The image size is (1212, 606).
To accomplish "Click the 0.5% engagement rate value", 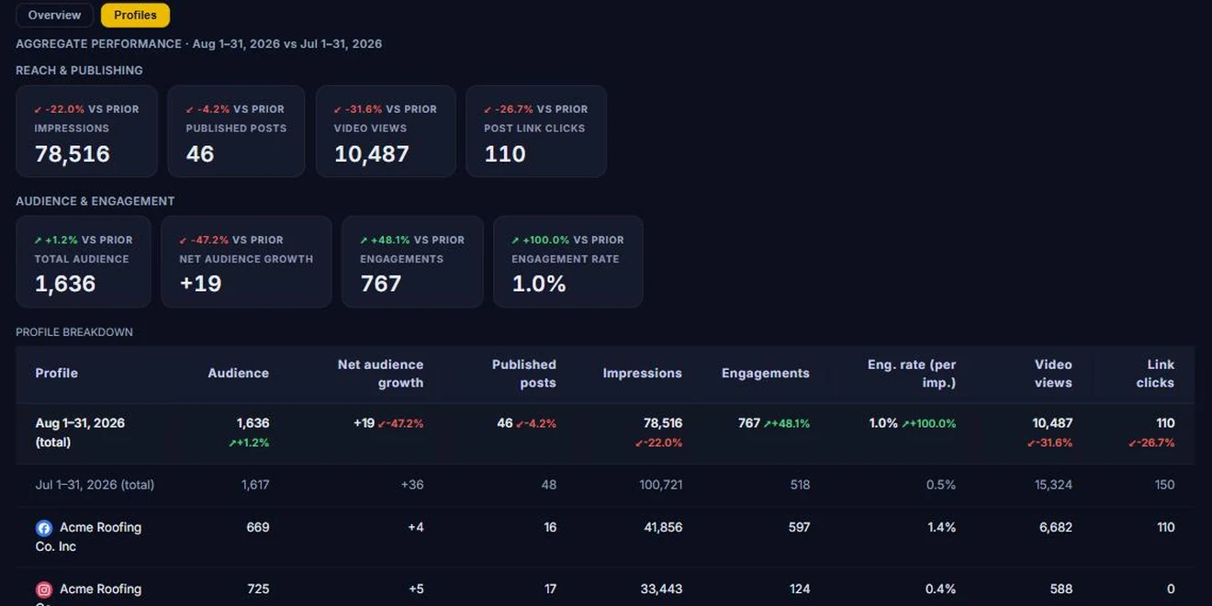I will pos(941,485).
